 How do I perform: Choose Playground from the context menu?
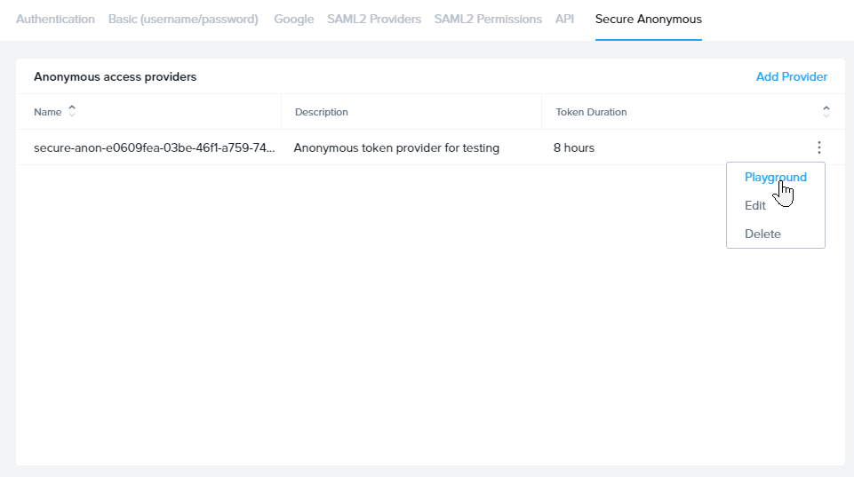(775, 177)
